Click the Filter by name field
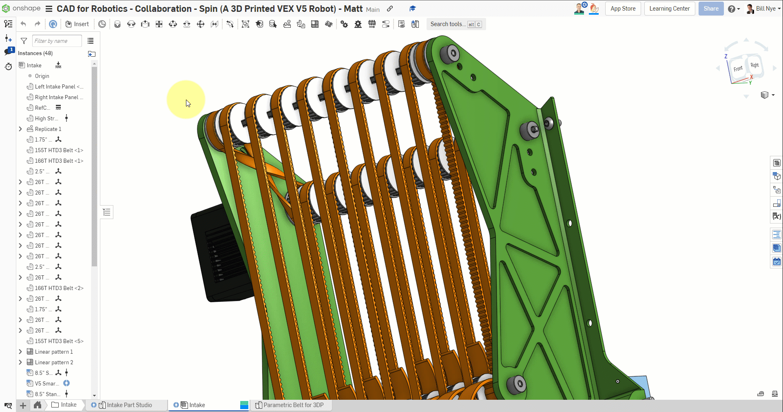 (x=57, y=41)
